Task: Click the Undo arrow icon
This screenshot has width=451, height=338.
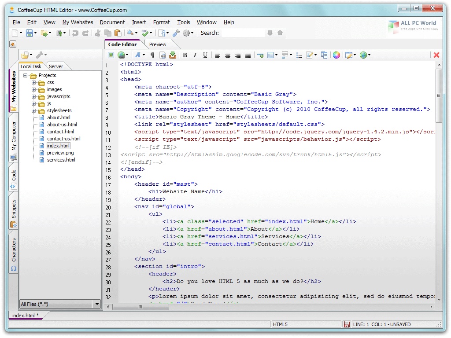Action: point(75,33)
